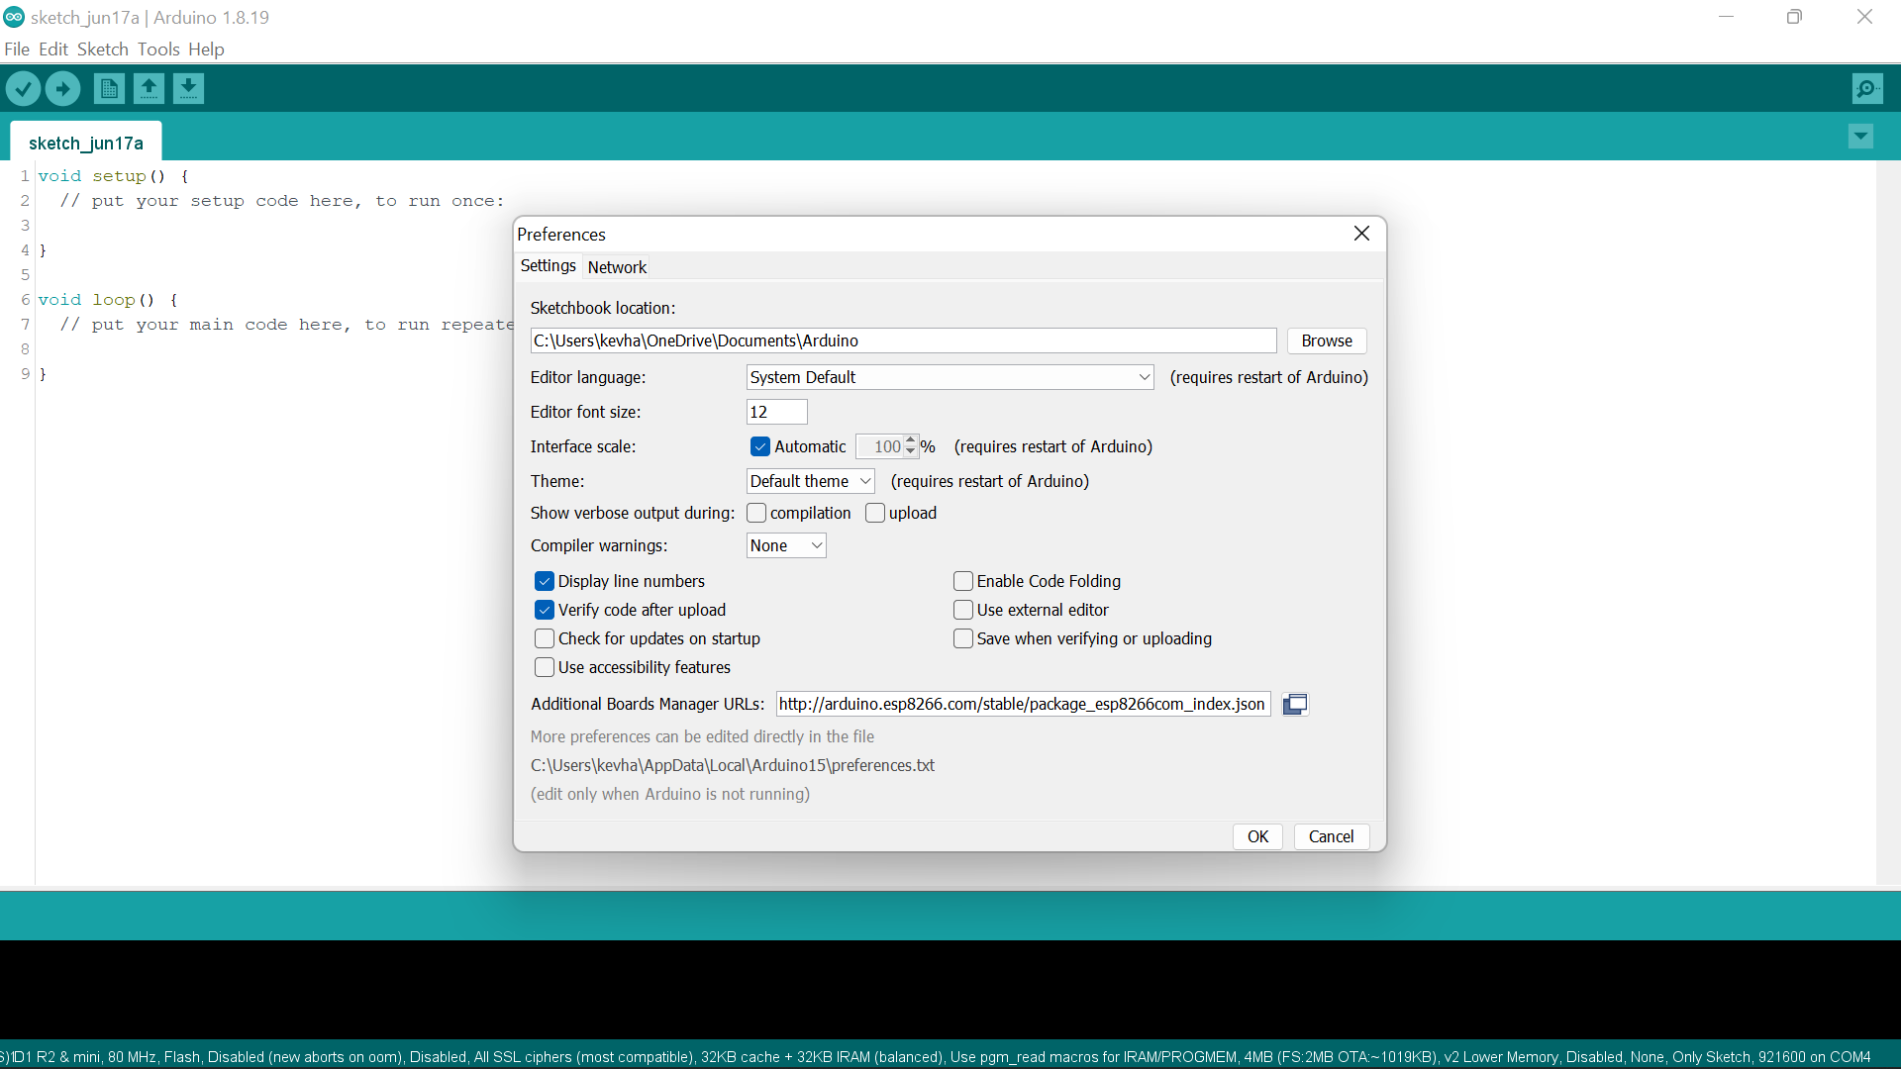Enable verbose output during compilation
1901x1069 pixels.
[x=756, y=513]
